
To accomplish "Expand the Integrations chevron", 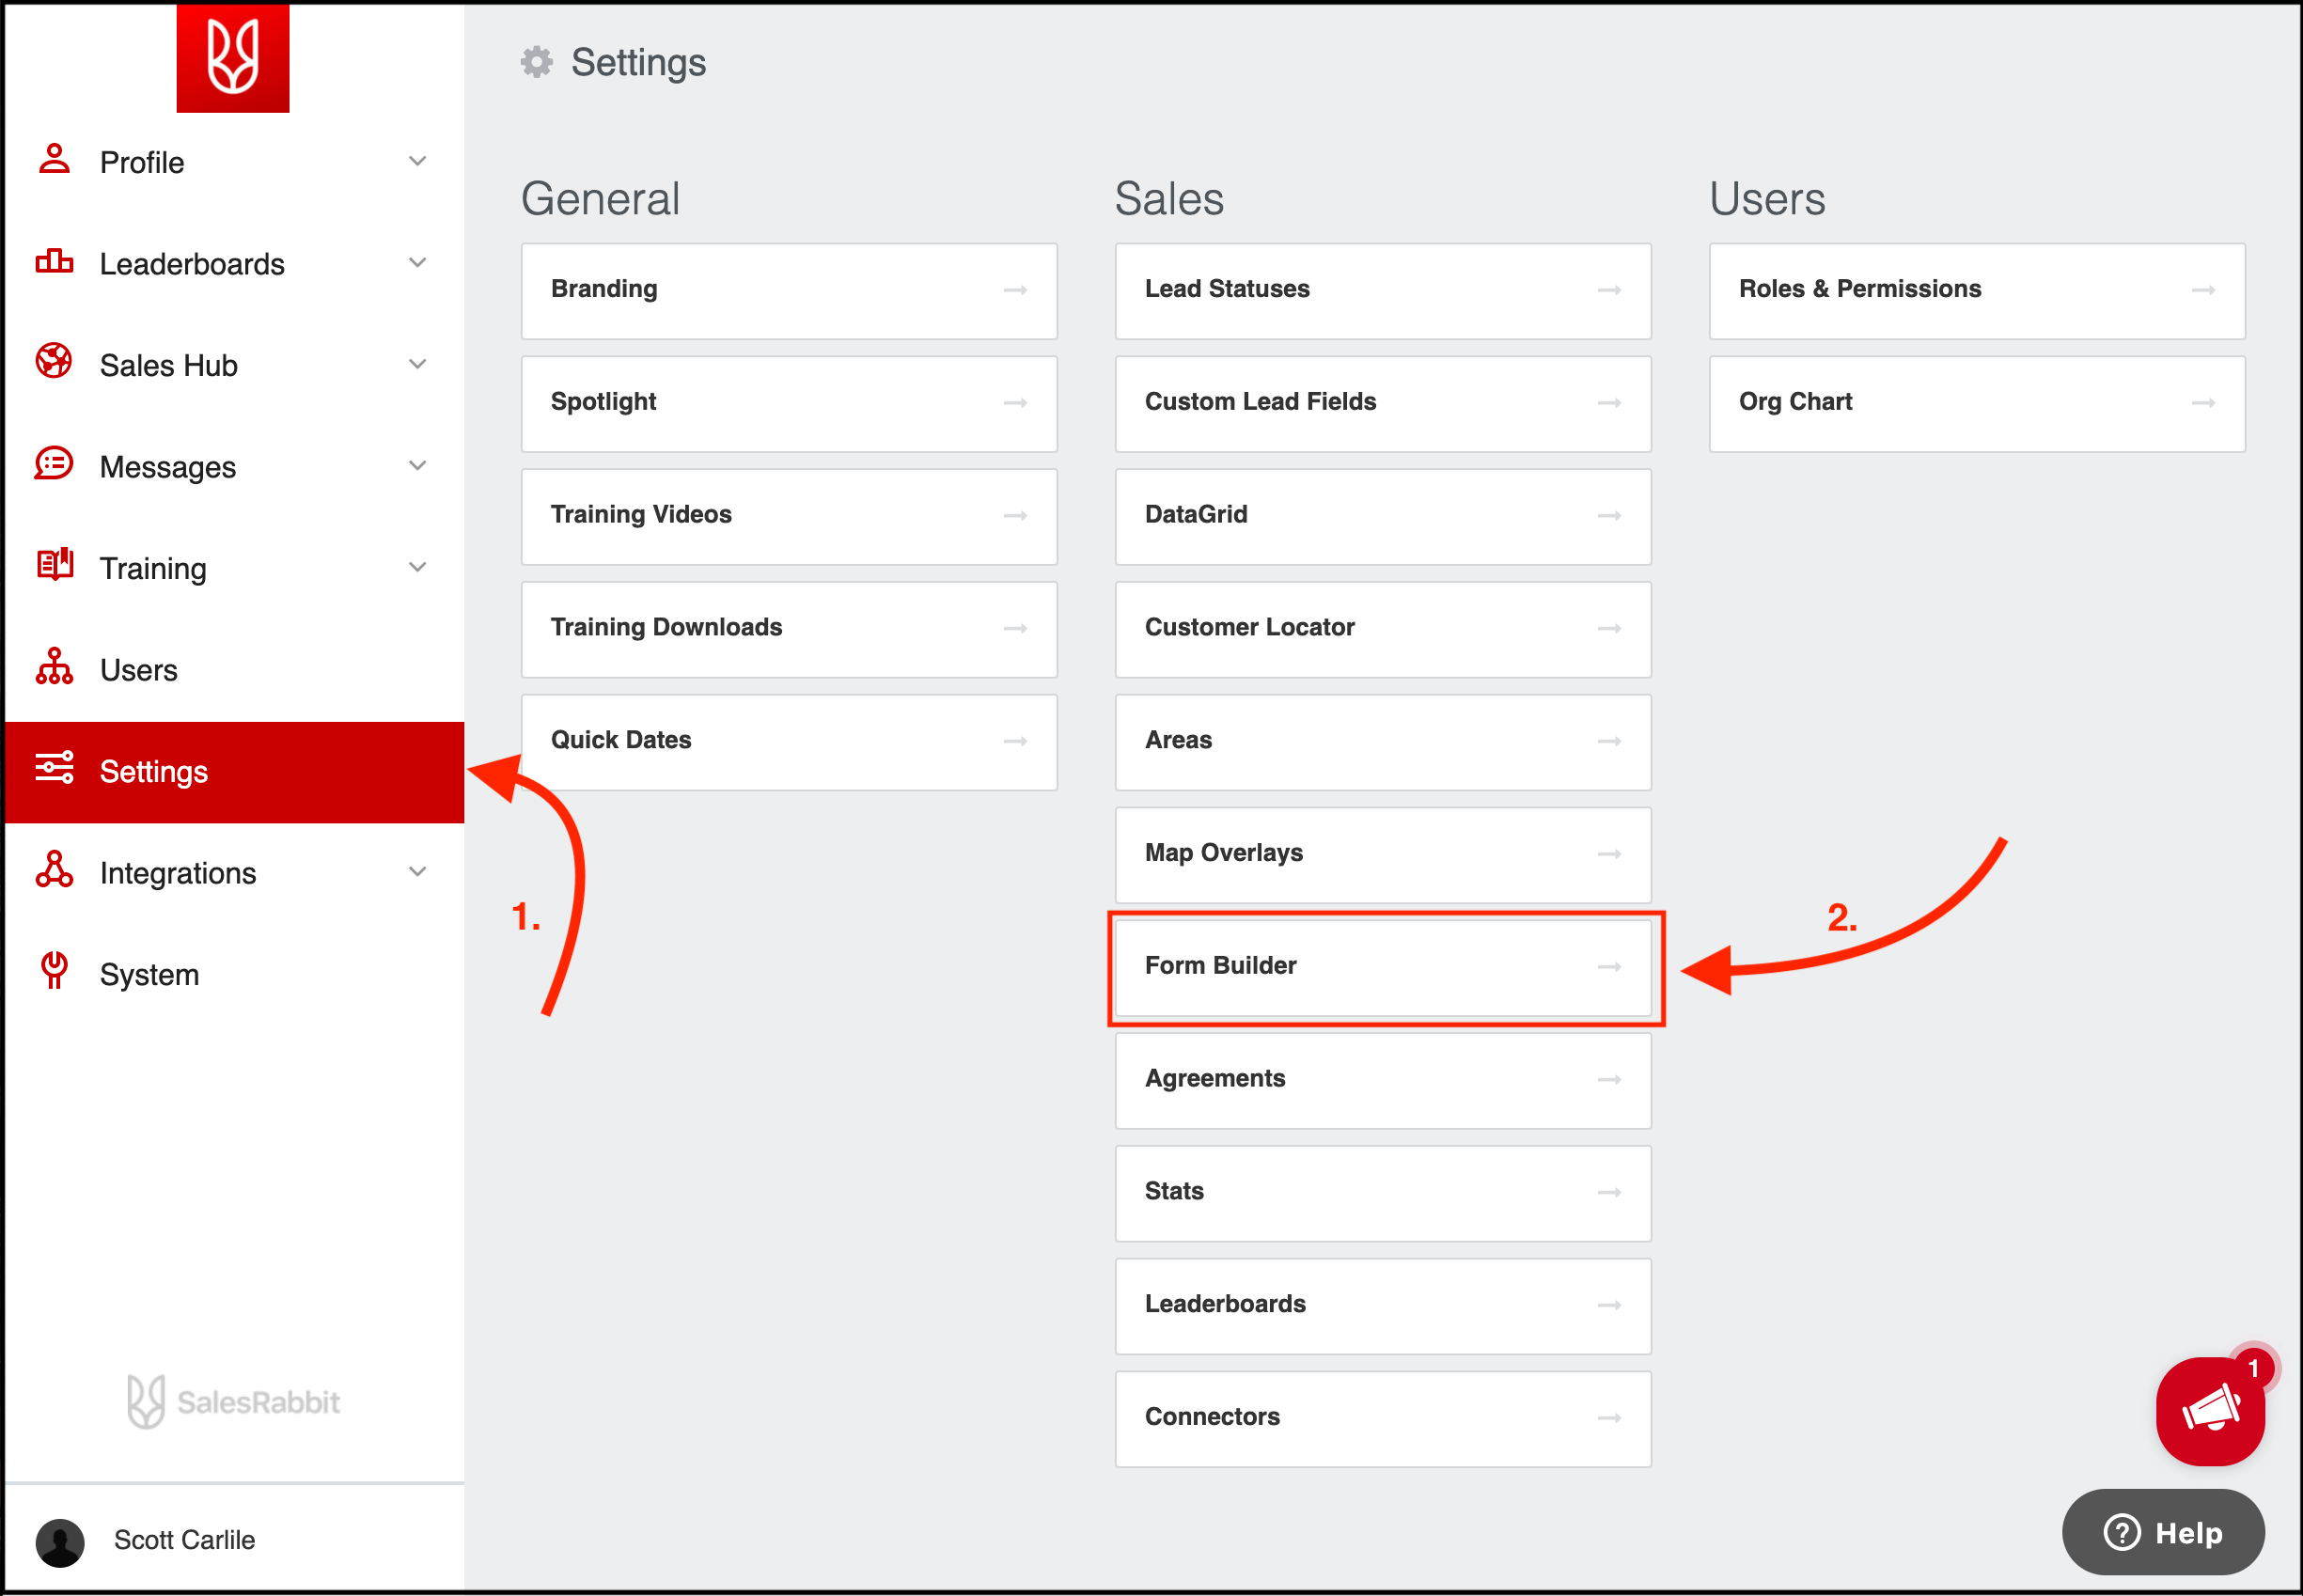I will point(417,872).
